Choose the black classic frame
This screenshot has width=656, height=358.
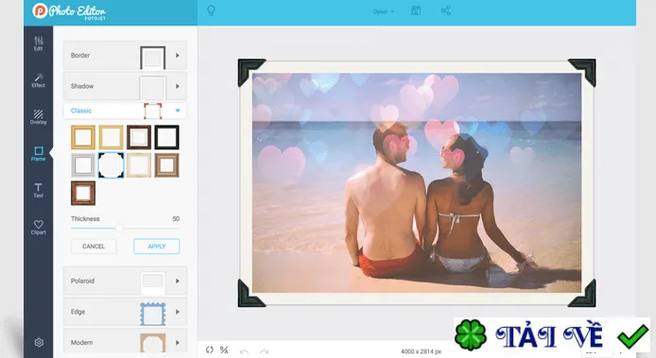pyautogui.click(x=167, y=137)
